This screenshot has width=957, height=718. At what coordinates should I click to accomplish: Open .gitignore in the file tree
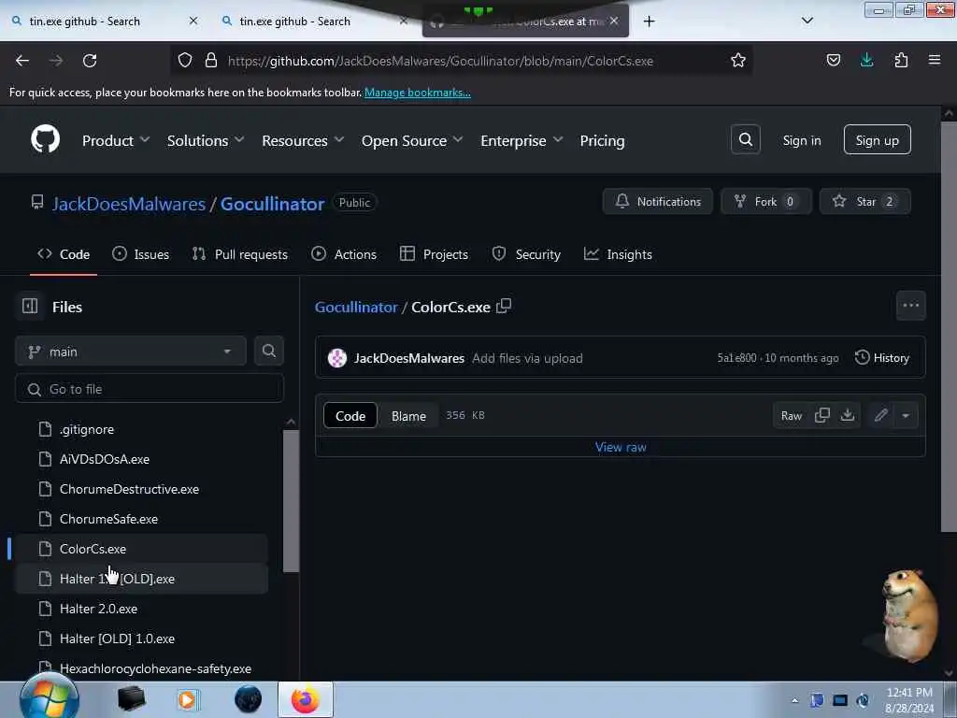(x=87, y=429)
